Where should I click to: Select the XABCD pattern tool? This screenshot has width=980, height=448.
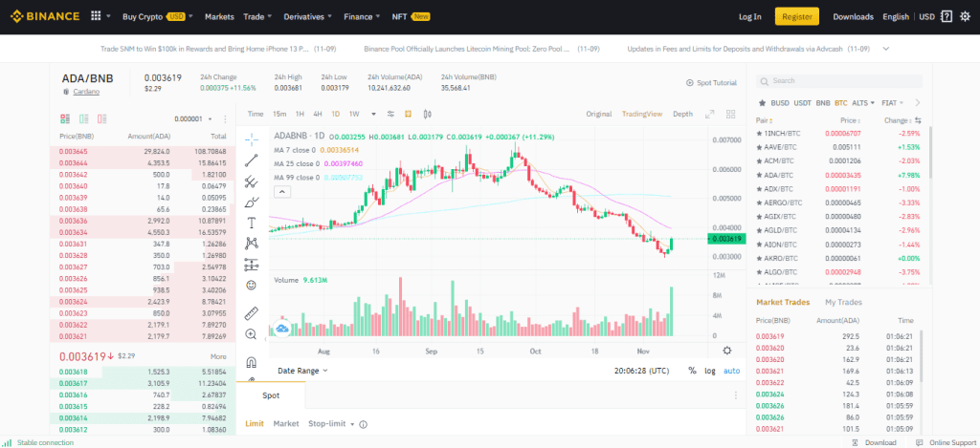point(252,244)
